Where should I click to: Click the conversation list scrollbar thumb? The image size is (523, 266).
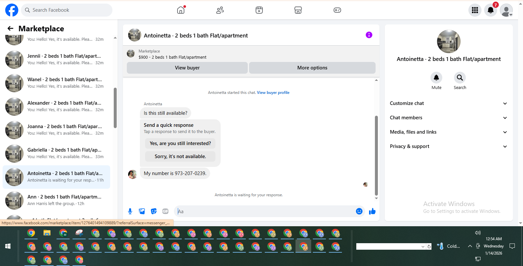115,108
